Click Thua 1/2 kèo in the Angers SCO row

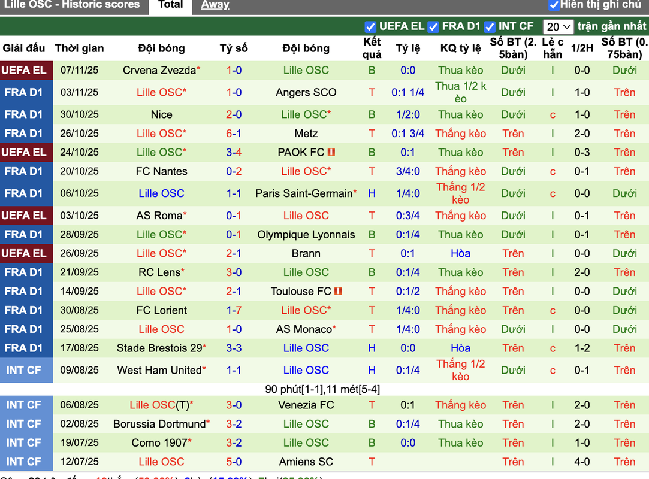click(460, 92)
